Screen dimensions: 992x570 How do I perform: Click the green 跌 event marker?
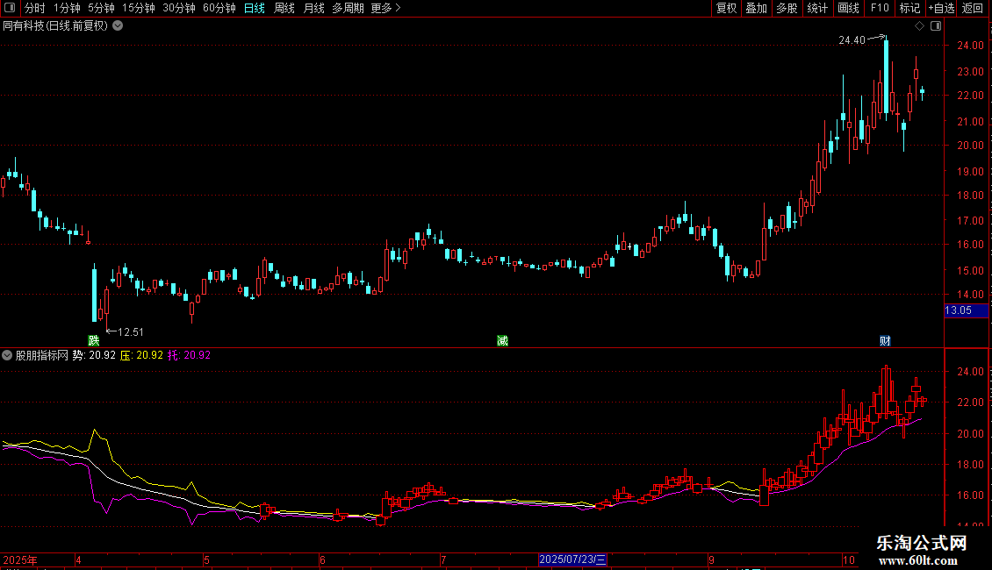click(x=94, y=340)
